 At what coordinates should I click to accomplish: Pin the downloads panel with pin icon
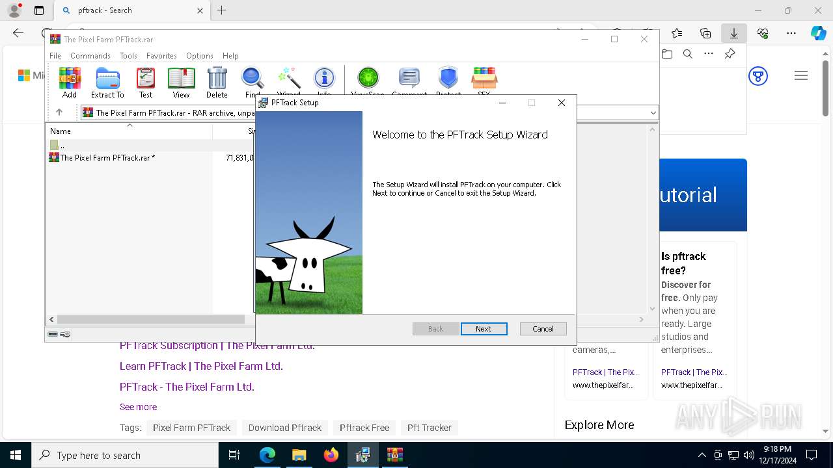coord(730,54)
